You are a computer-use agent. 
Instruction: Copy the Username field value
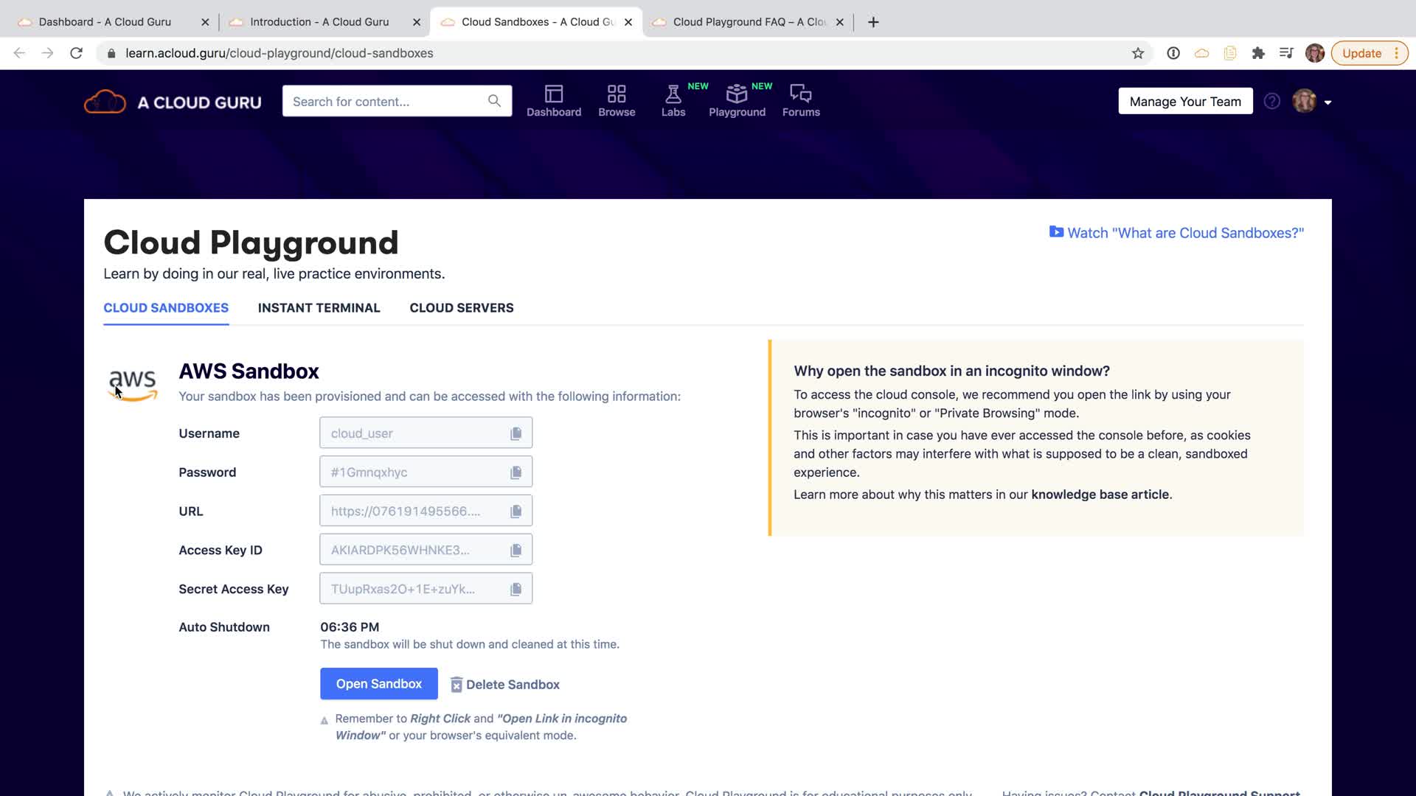[x=516, y=433]
